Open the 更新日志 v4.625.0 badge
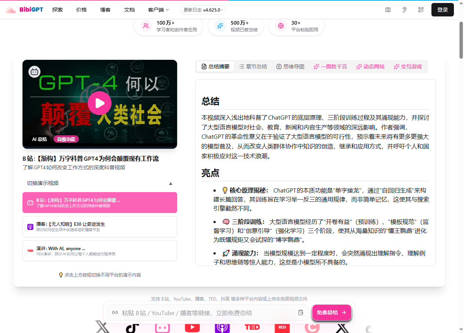464x333 pixels. pos(203,10)
